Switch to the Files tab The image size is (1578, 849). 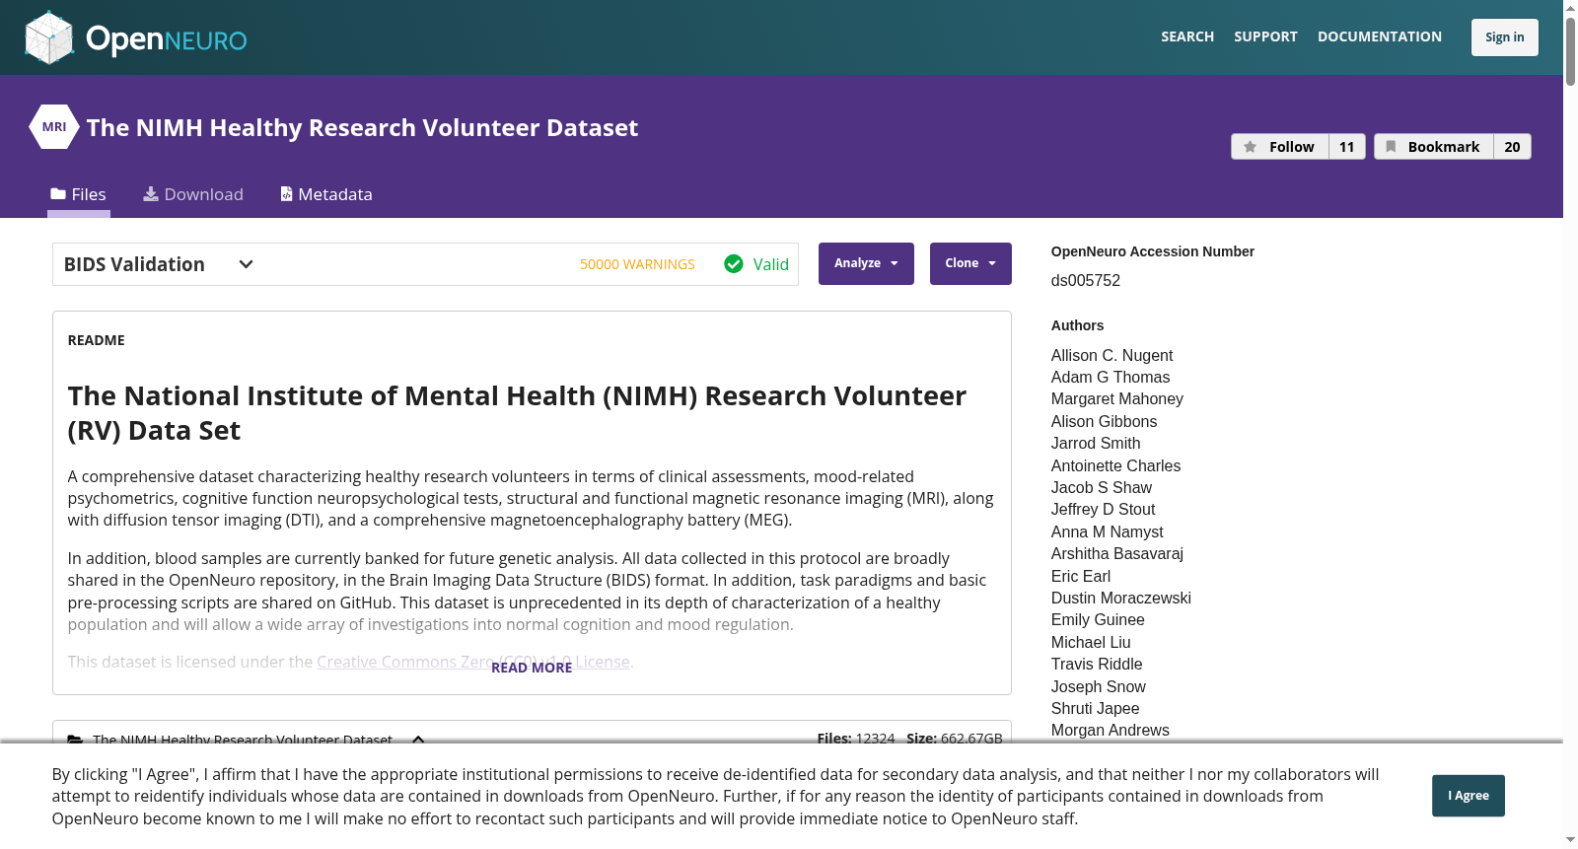tap(79, 194)
